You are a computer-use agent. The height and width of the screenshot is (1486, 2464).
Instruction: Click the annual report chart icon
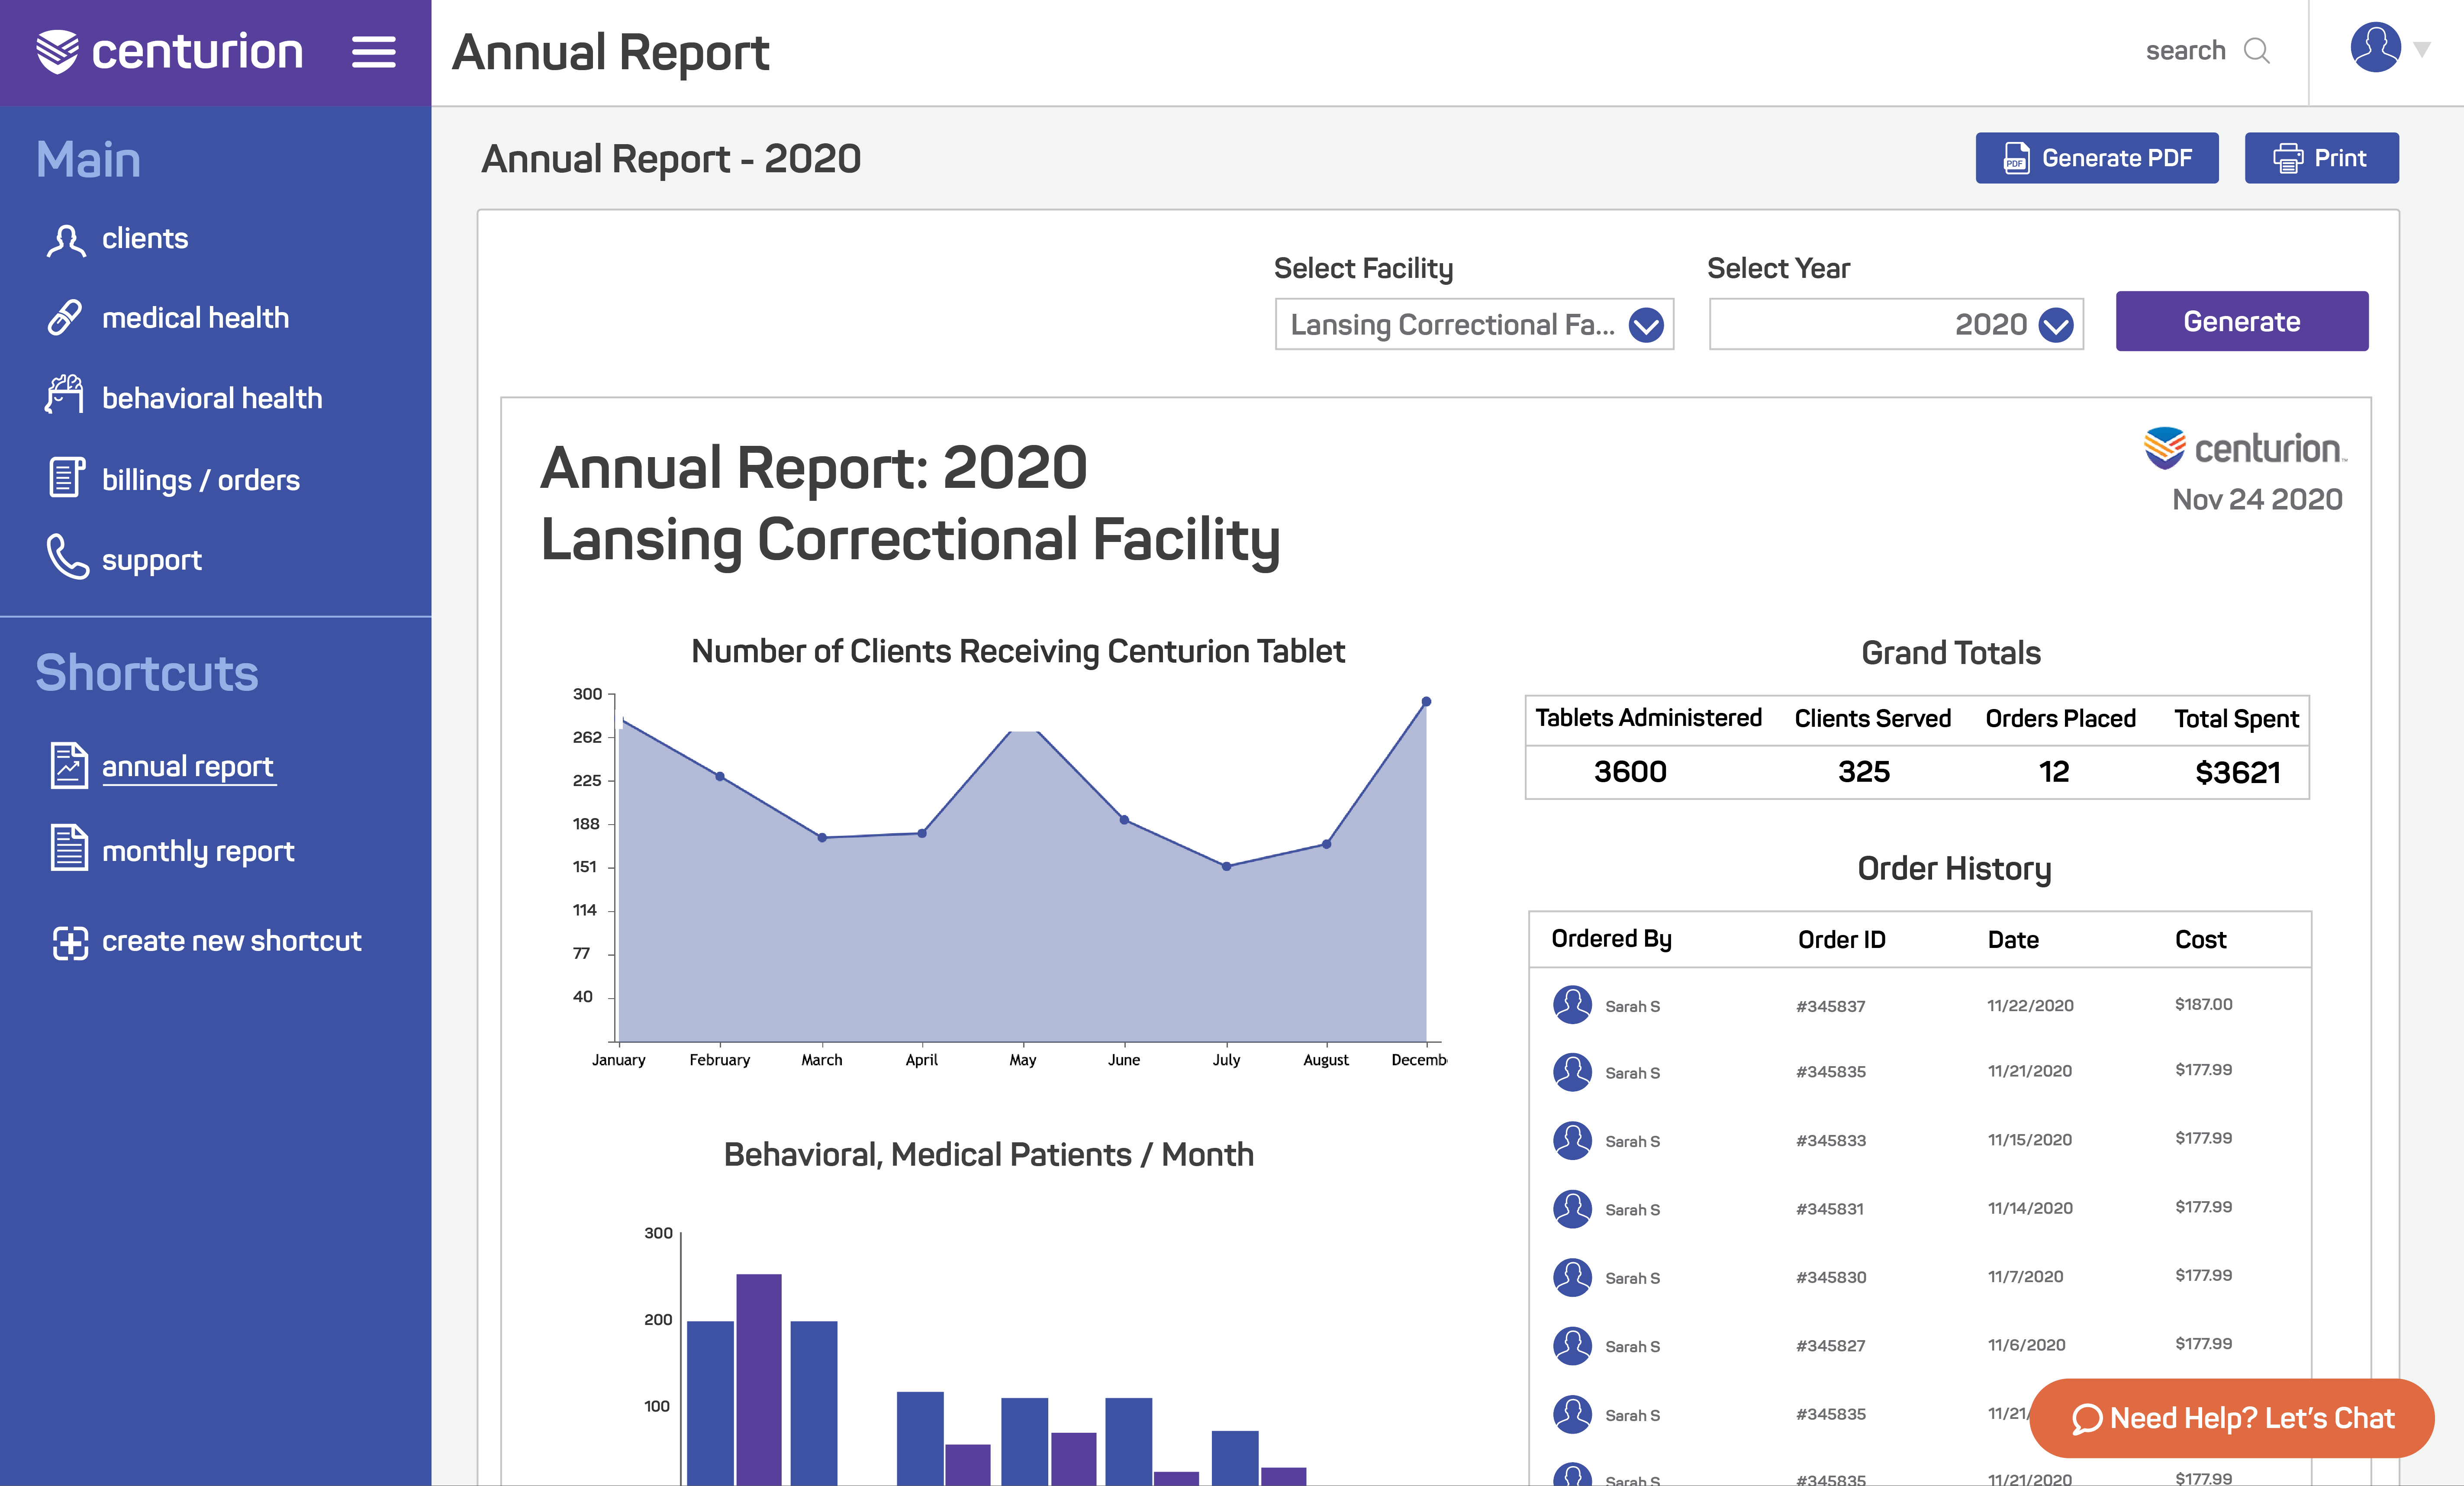click(x=69, y=766)
